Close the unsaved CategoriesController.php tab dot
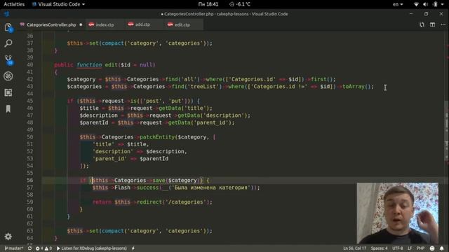This screenshot has width=449, height=252. pyautogui.click(x=81, y=25)
